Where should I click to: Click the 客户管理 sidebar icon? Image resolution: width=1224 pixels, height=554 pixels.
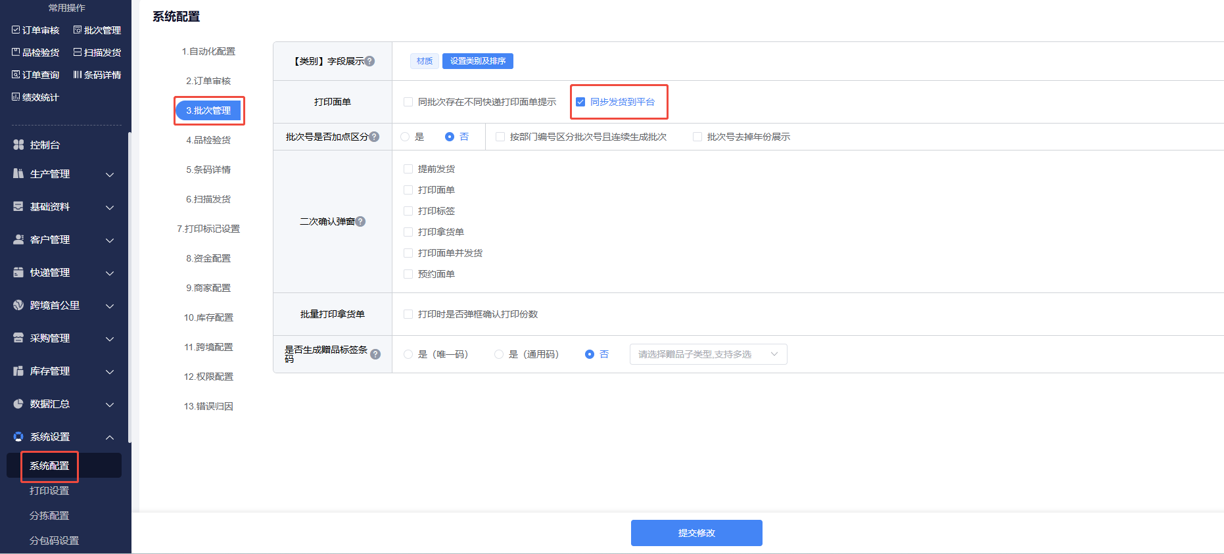[x=18, y=239]
